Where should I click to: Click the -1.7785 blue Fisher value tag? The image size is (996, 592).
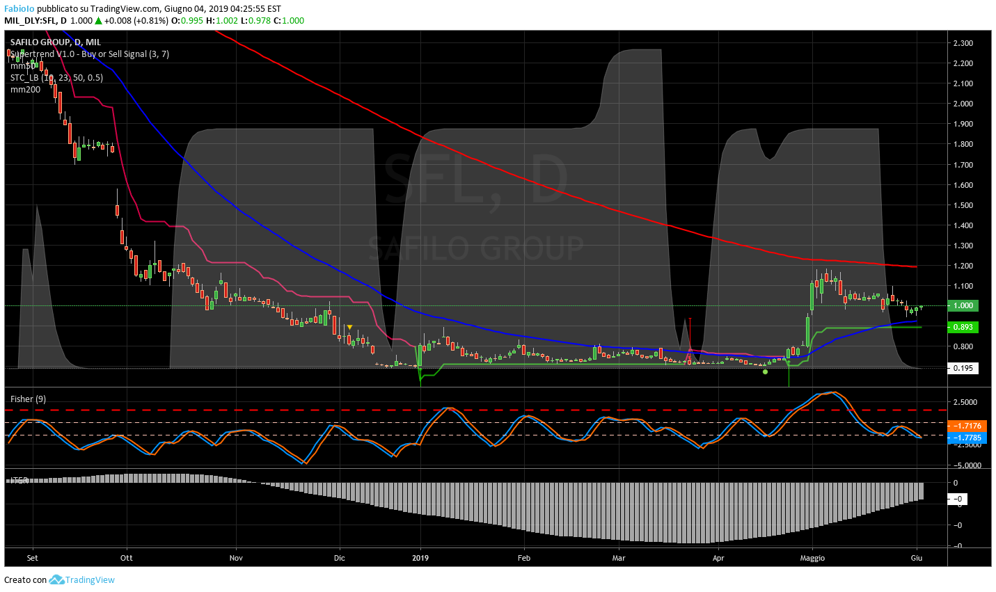967,438
